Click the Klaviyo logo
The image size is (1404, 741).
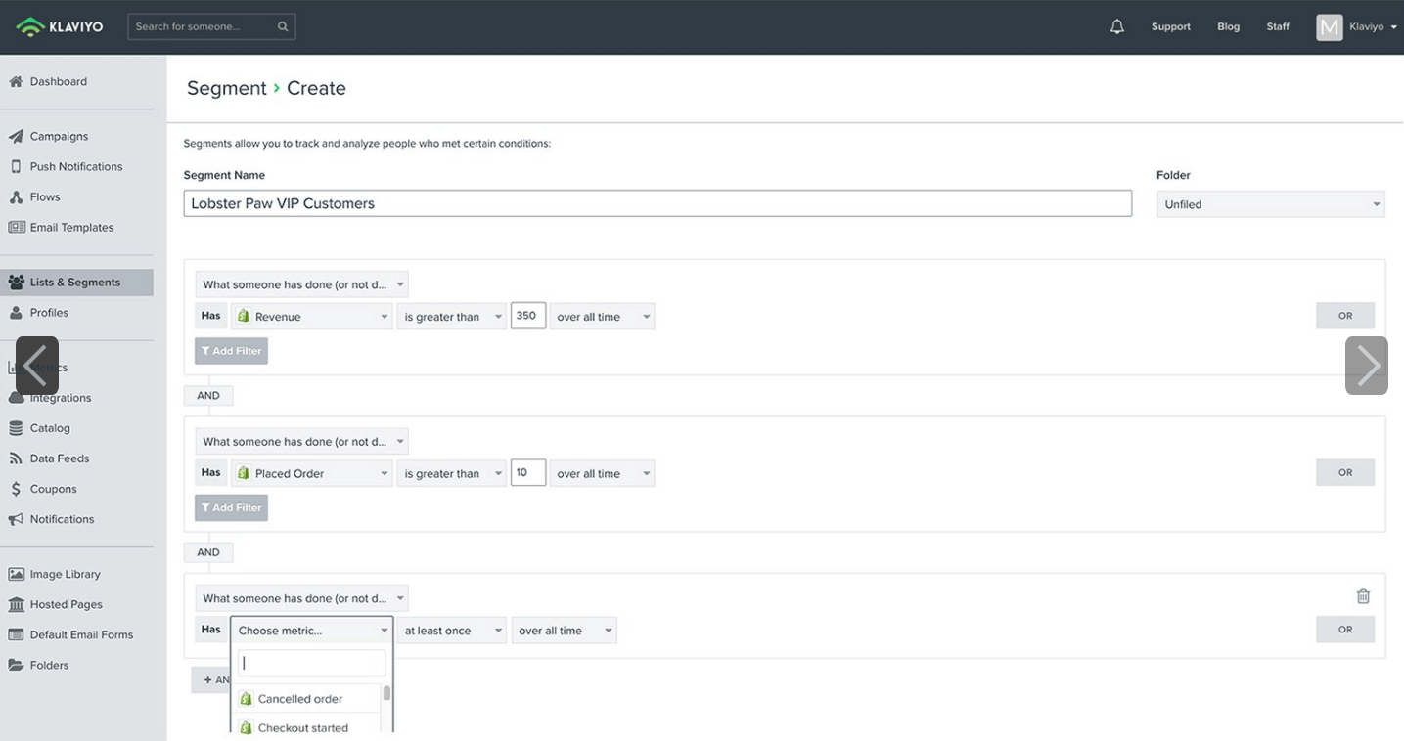[60, 26]
